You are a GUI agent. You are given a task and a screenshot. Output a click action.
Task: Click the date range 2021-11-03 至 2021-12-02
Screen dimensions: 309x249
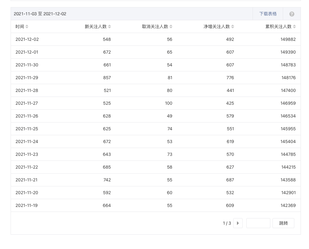40,14
